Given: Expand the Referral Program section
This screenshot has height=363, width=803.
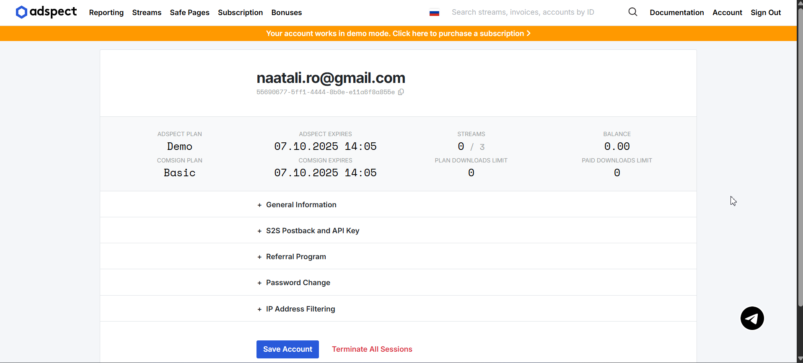Looking at the screenshot, I should tap(296, 257).
